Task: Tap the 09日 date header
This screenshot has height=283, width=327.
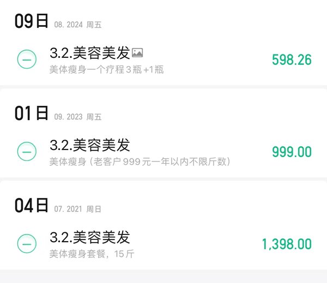Action: (x=31, y=21)
